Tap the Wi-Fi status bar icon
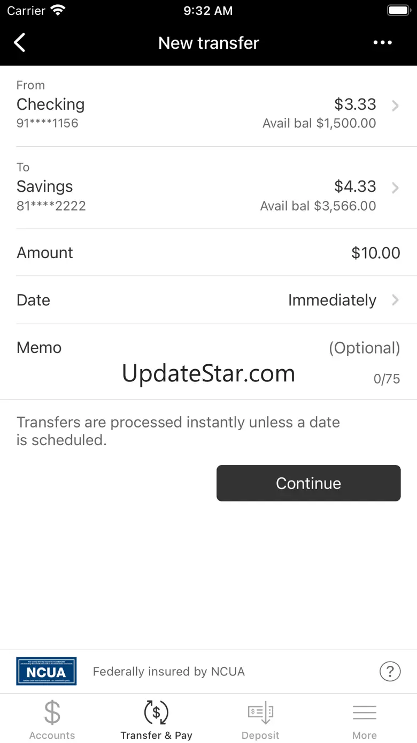This screenshot has width=417, height=743. [x=57, y=10]
